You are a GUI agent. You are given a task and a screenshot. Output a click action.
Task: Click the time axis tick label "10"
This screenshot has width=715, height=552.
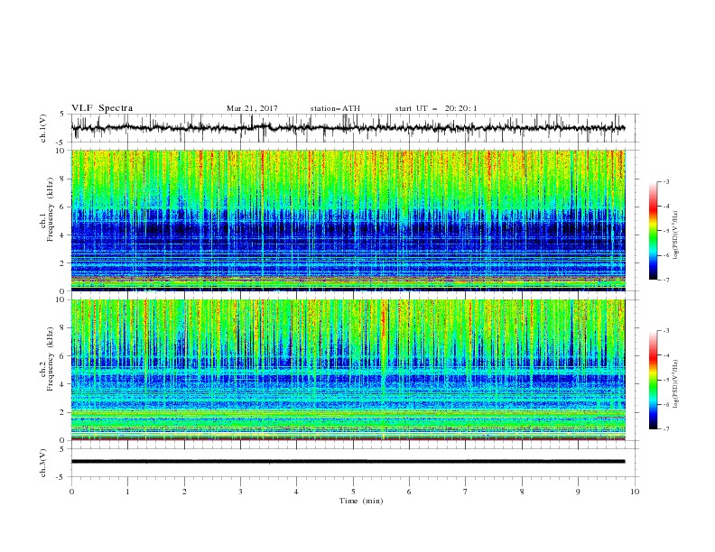[x=635, y=492]
